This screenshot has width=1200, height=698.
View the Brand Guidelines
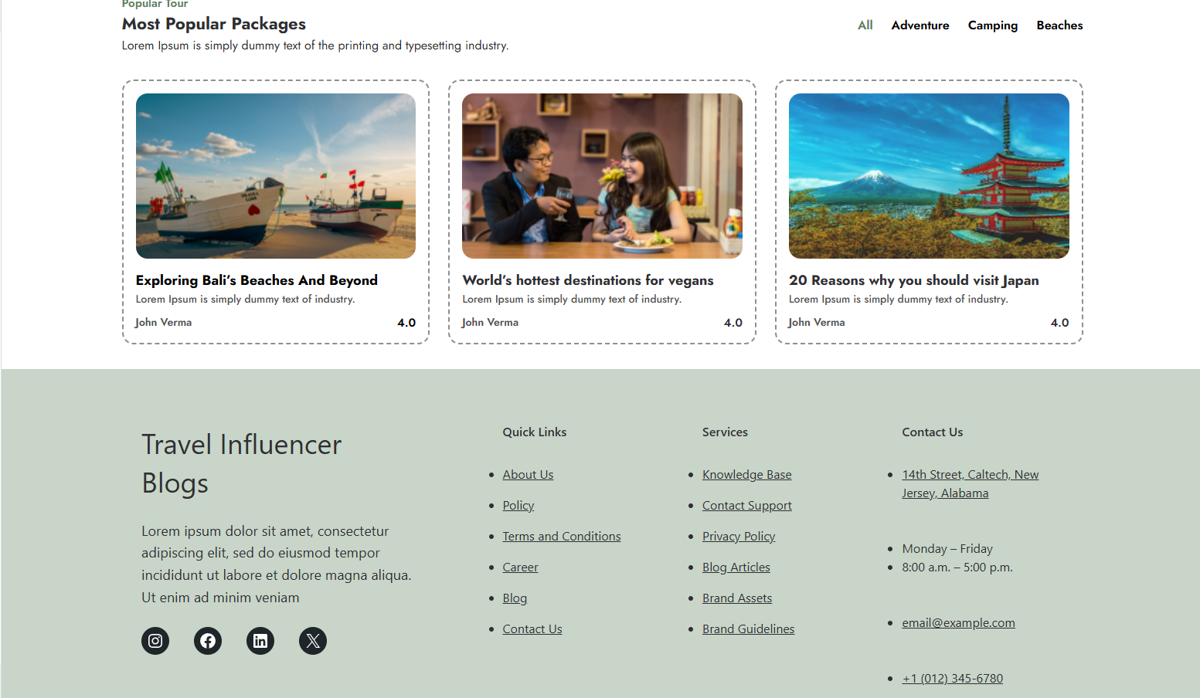(x=747, y=629)
